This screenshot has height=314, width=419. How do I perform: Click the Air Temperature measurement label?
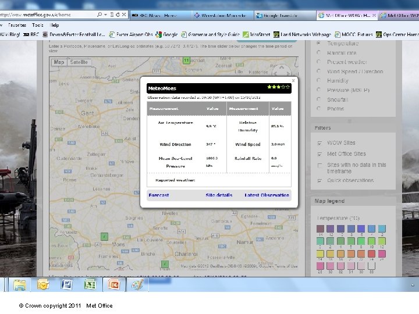click(x=175, y=123)
